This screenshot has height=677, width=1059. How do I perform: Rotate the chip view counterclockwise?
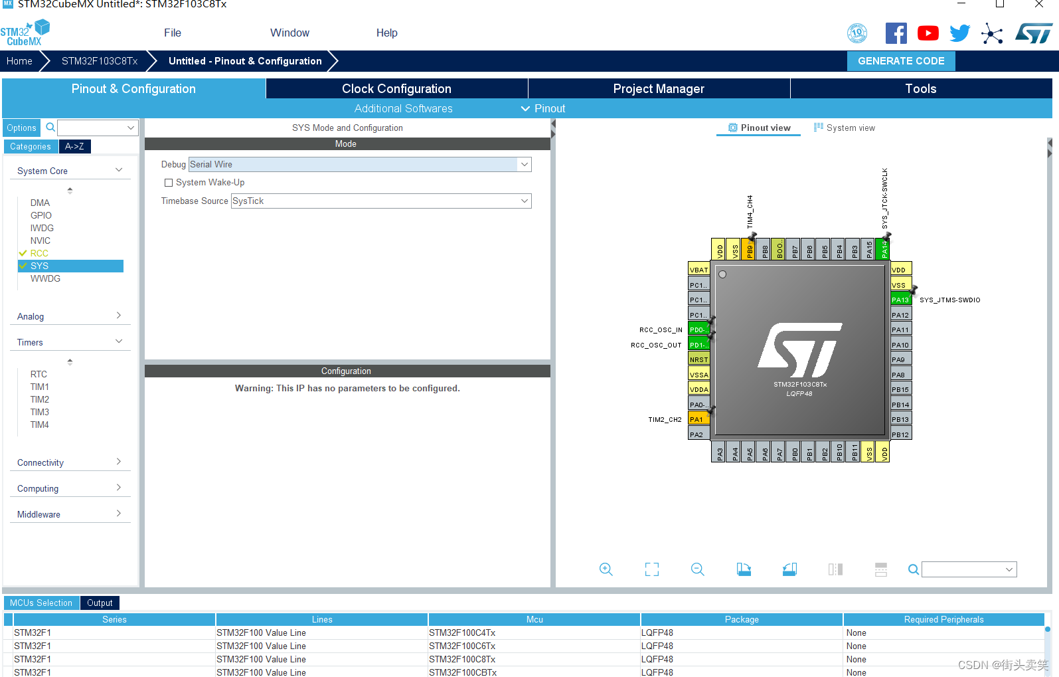pos(789,569)
